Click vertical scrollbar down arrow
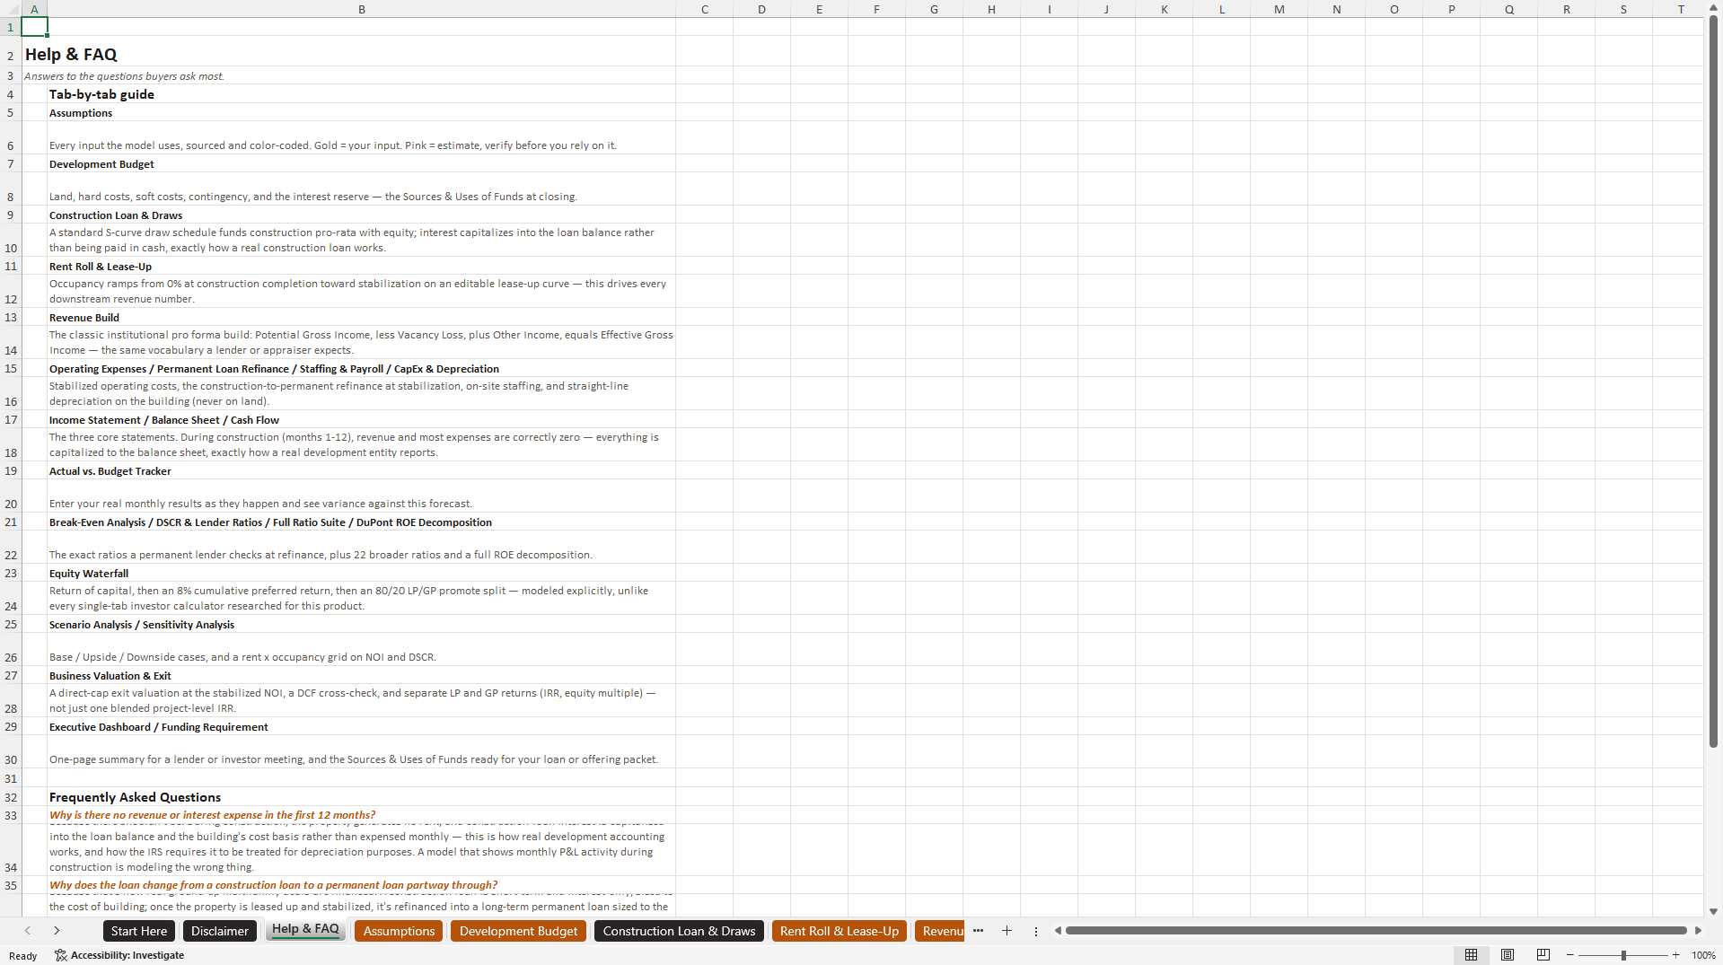Image resolution: width=1723 pixels, height=965 pixels. [1713, 911]
